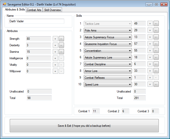Decrease skill 3 Astute Supremacy Focus
Image resolution: width=170 pixels, height=139 pixels.
pyautogui.click(x=156, y=37)
